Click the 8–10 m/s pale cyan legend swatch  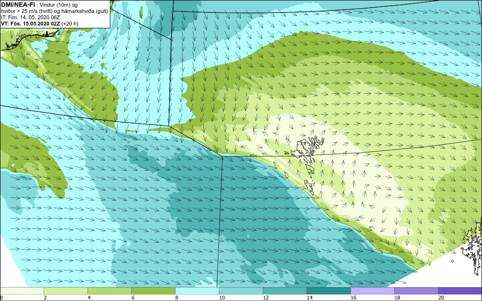pyautogui.click(x=197, y=291)
